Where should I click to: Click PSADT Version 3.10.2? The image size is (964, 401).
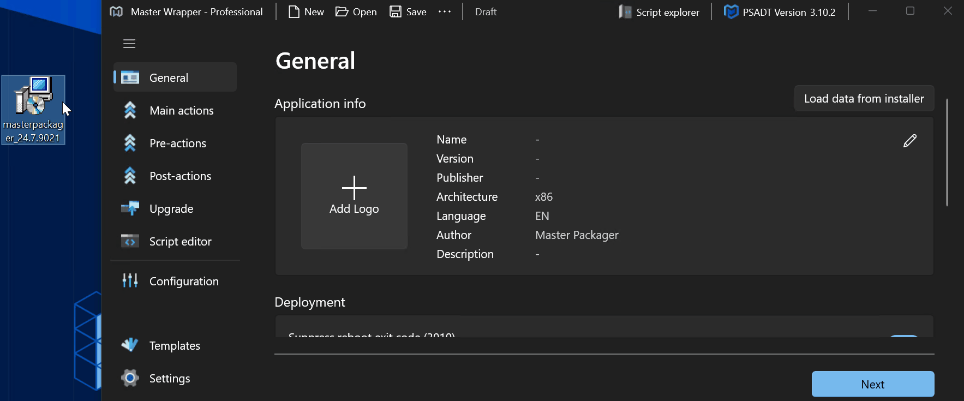coord(780,12)
